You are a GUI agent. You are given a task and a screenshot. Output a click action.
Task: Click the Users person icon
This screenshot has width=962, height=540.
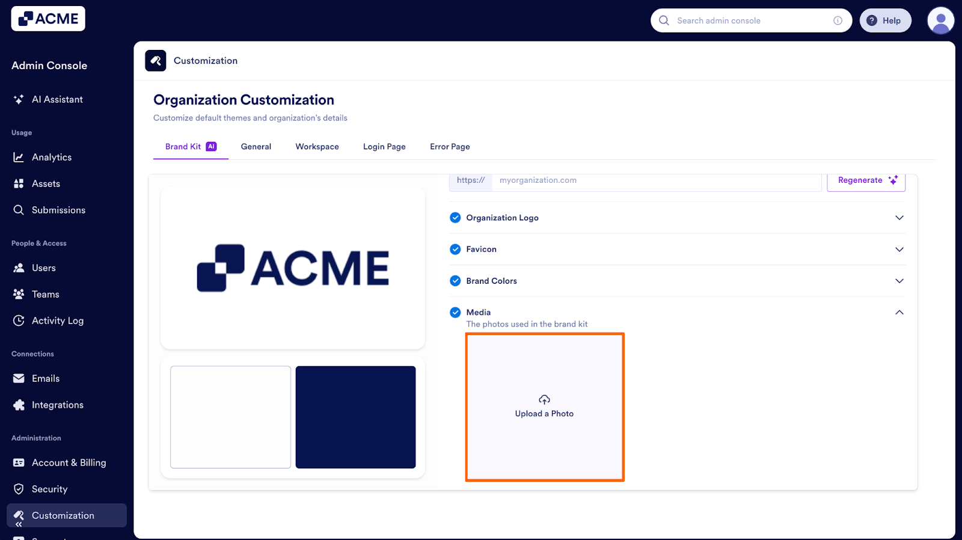tap(19, 268)
